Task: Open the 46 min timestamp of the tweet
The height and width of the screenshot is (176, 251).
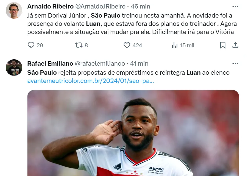Action: (x=140, y=6)
